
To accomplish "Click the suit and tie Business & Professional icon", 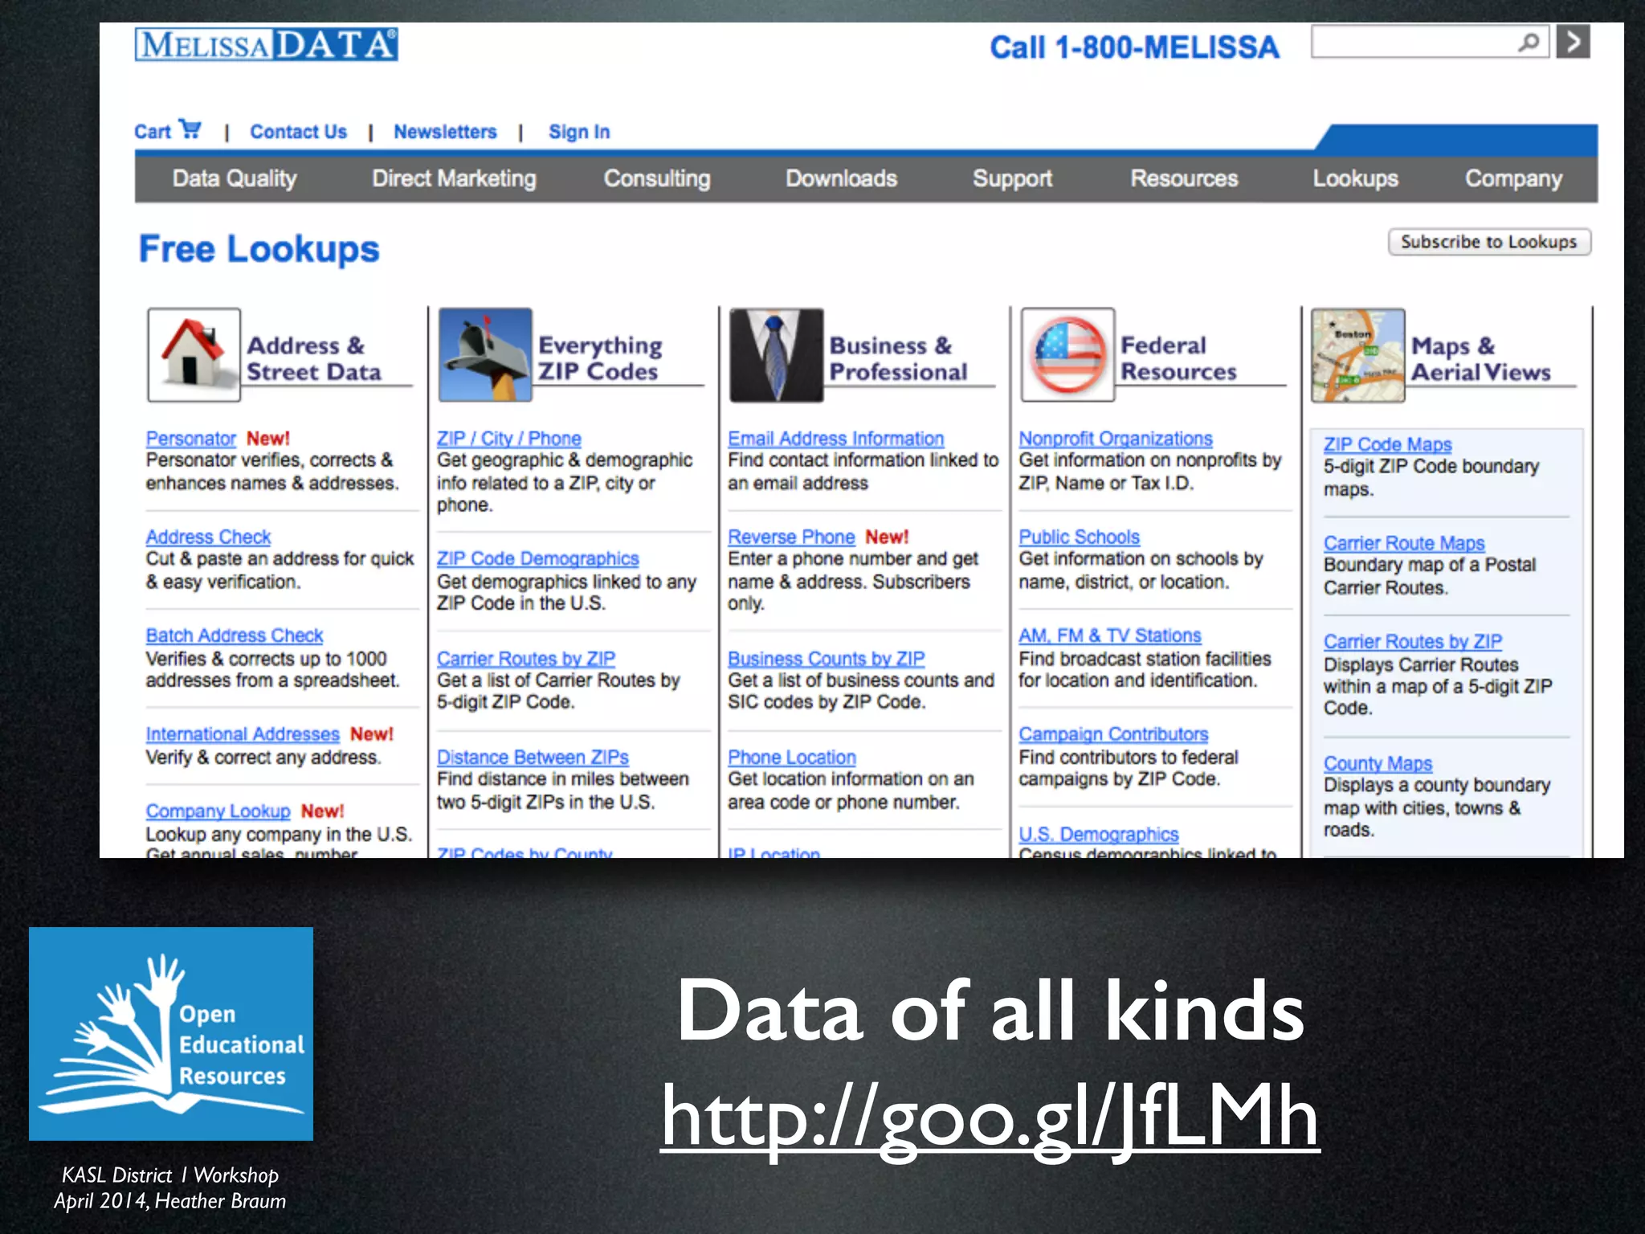I will click(776, 354).
